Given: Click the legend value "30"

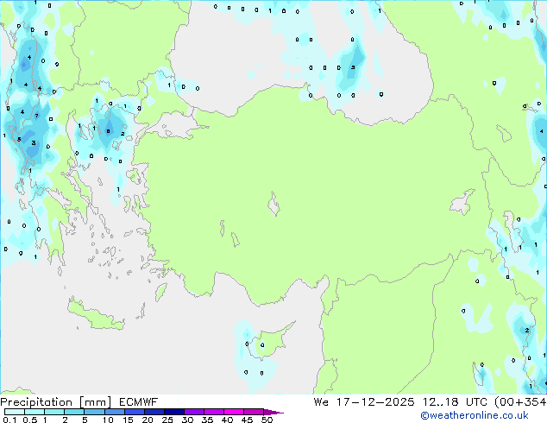Looking at the screenshot, I should pos(187,420).
